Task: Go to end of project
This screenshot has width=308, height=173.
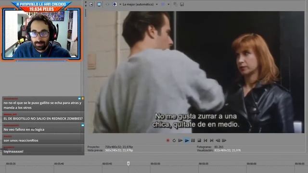Action: point(212,140)
